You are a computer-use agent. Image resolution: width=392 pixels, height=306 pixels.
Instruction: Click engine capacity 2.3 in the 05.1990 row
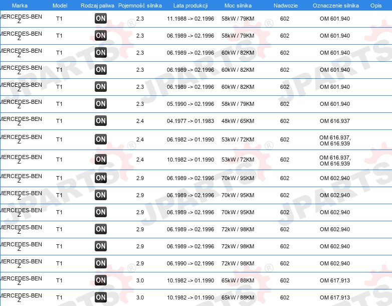140,104
